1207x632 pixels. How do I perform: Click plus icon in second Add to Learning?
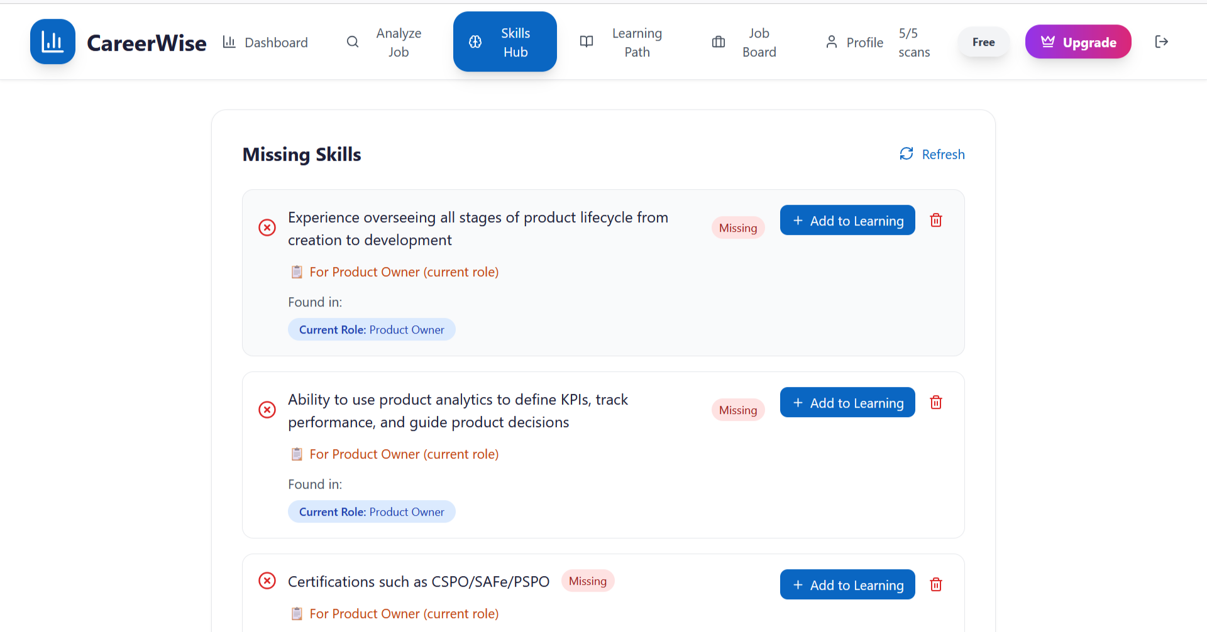click(x=798, y=403)
